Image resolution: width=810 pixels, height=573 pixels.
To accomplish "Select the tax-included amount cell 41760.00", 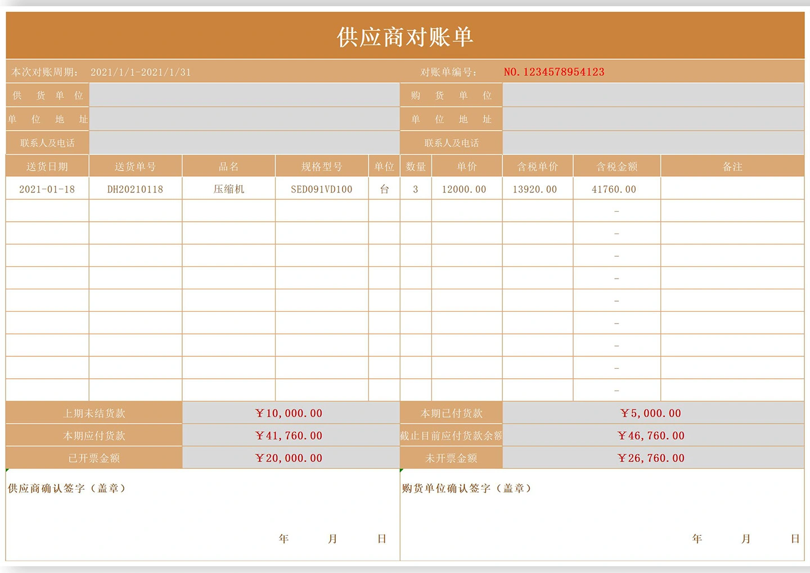I will coord(614,189).
